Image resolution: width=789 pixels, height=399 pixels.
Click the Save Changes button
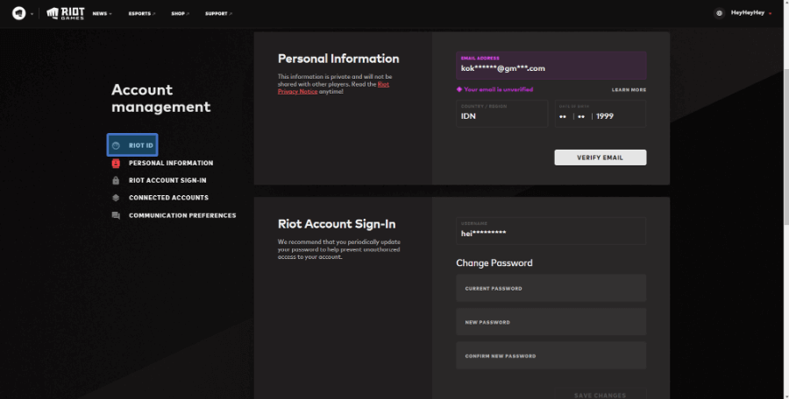[x=601, y=395]
